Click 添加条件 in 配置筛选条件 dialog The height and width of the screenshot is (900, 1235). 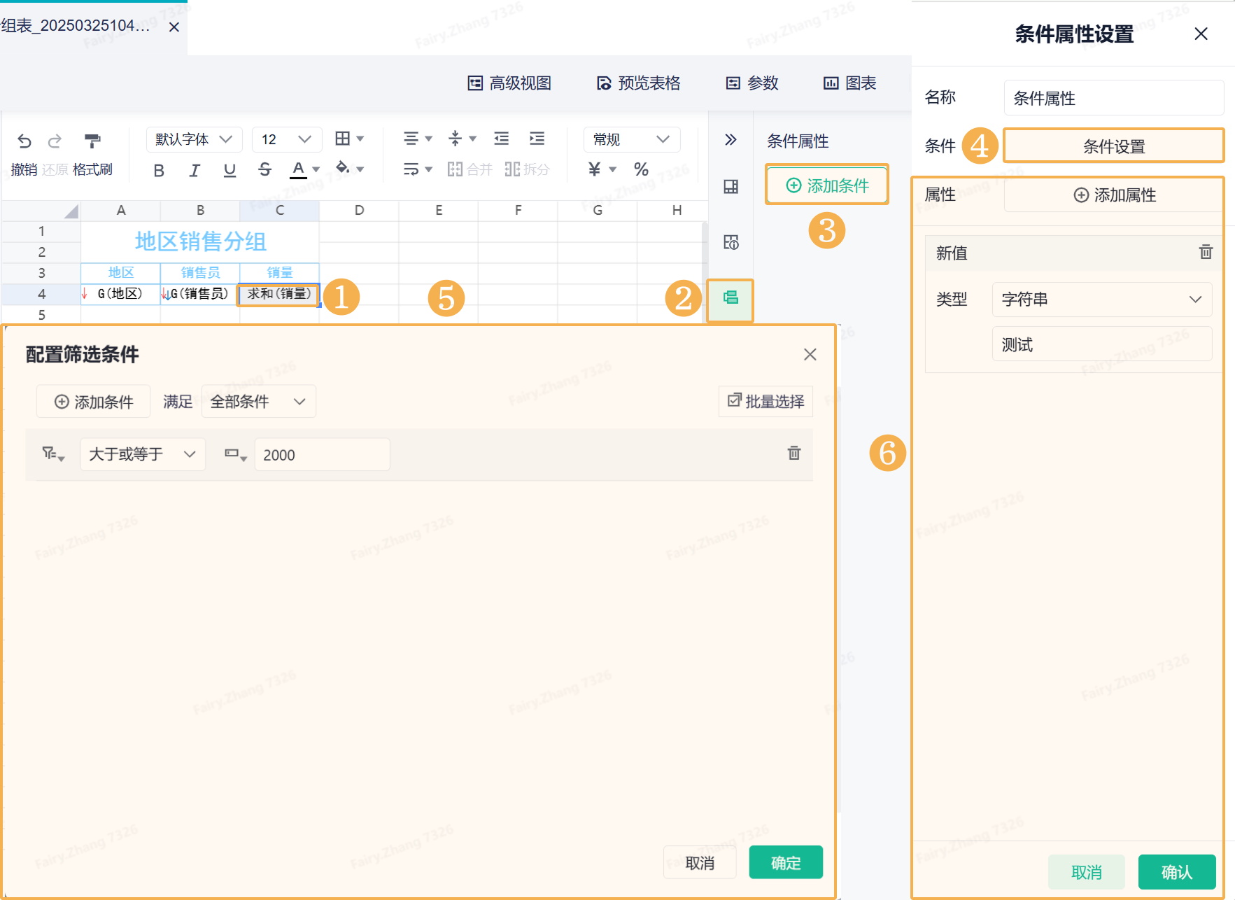pyautogui.click(x=93, y=402)
